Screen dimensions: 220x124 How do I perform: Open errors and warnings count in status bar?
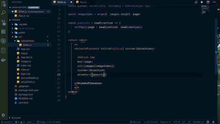[20, 122]
